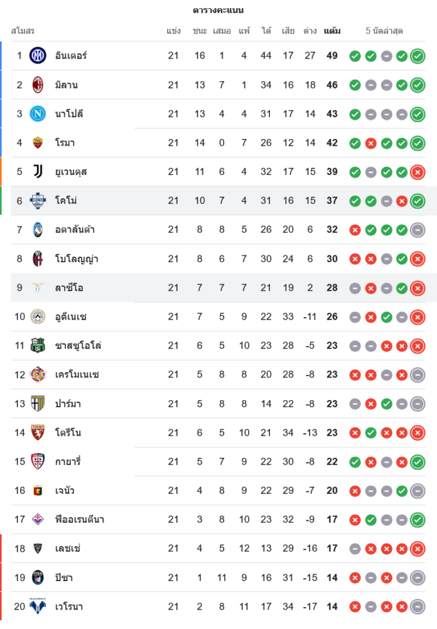
Task: Click Cagliari's latest match win indicator
Action: tap(418, 462)
